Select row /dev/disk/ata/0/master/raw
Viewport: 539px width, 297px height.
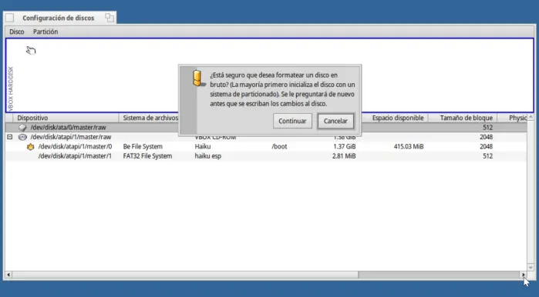(266, 127)
